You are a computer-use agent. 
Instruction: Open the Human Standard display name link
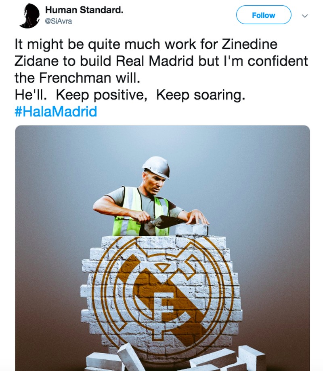(84, 11)
